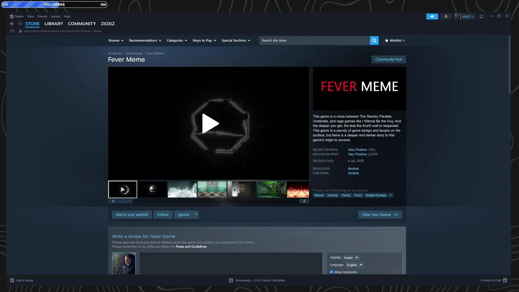Switch to the LIBRARY tab
519x292 pixels.
click(x=54, y=24)
